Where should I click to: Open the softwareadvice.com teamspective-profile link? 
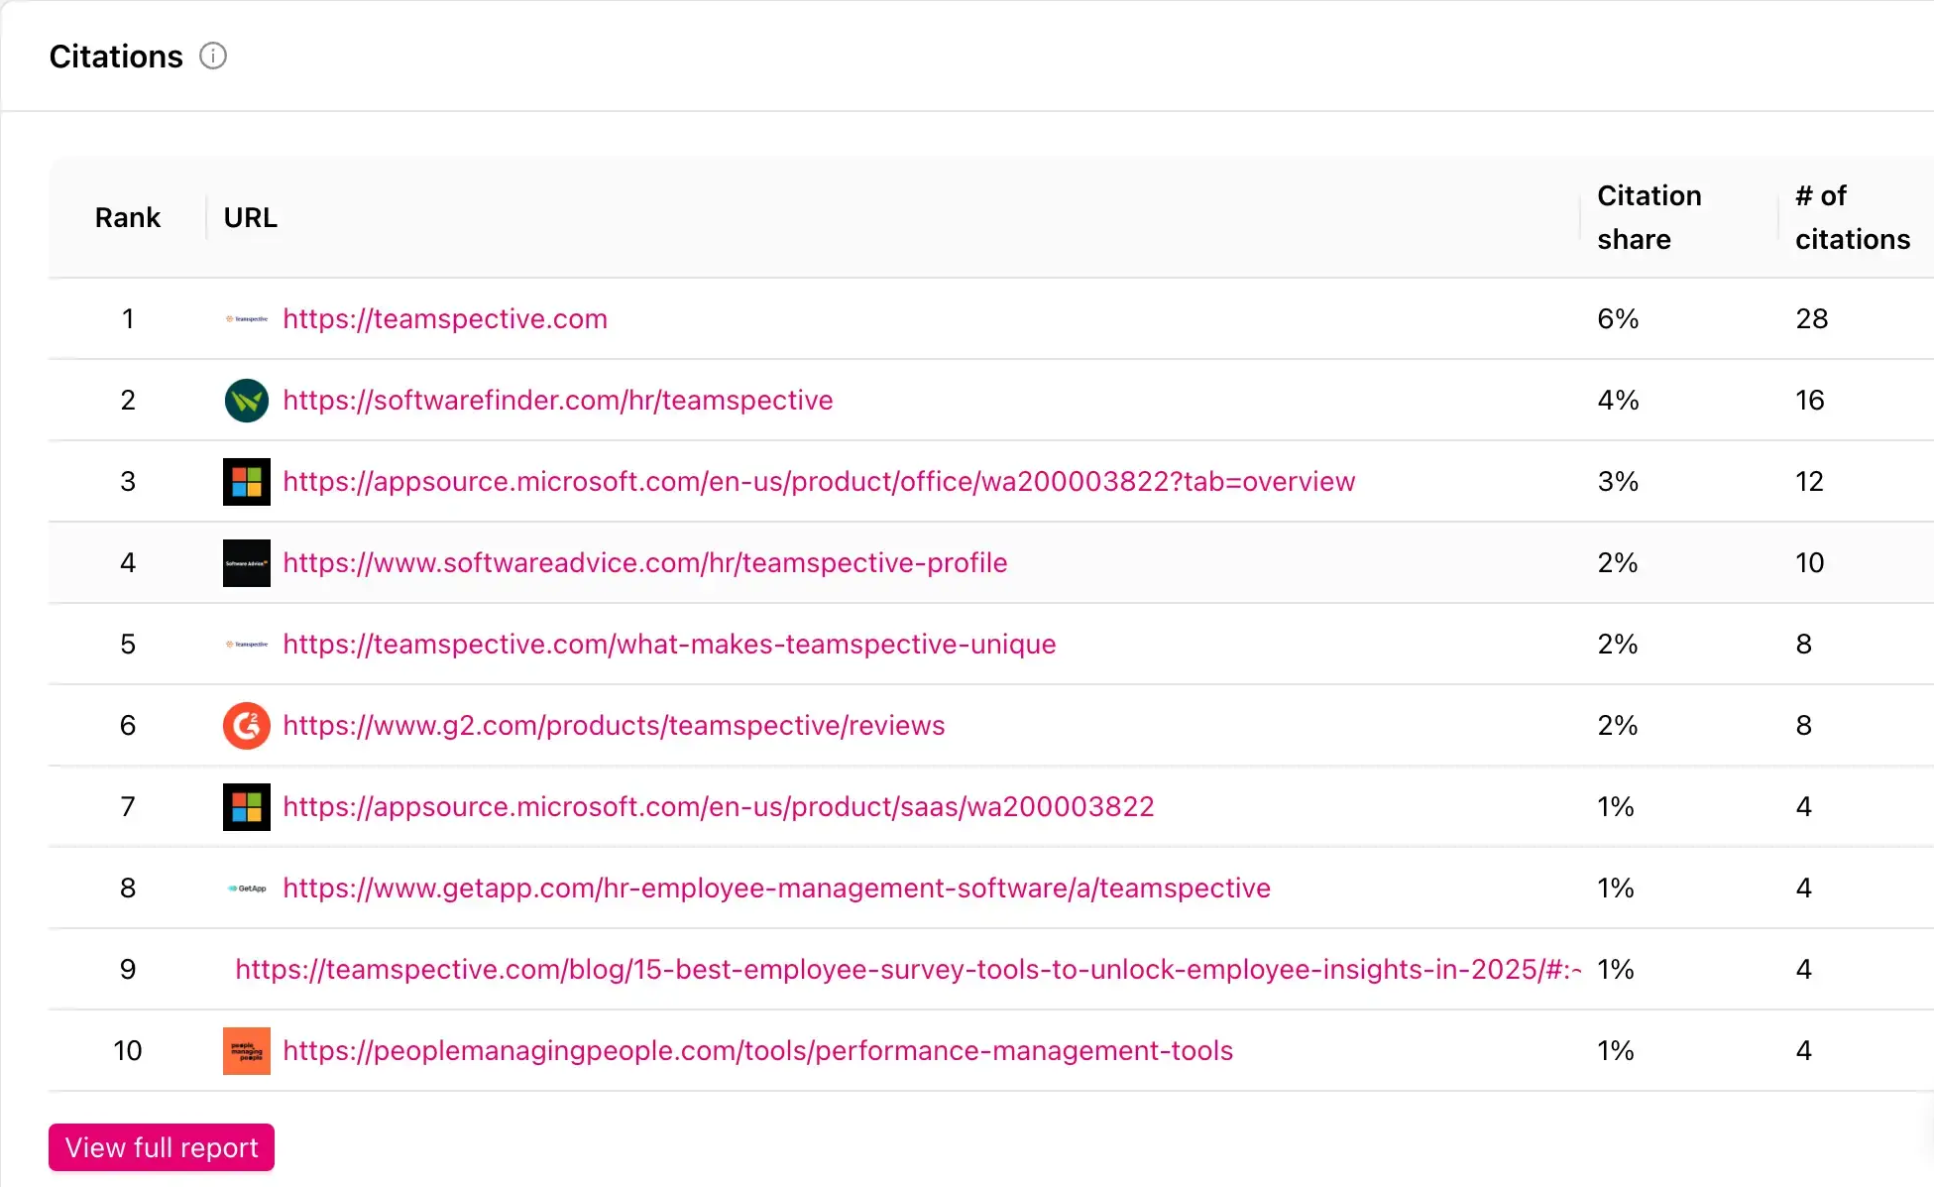pos(645,563)
